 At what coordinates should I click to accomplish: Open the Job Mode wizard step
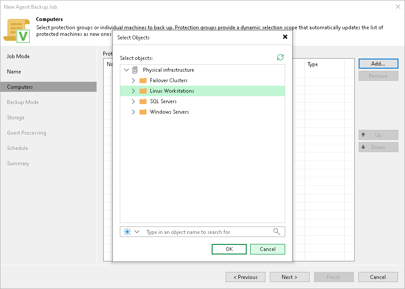click(18, 56)
